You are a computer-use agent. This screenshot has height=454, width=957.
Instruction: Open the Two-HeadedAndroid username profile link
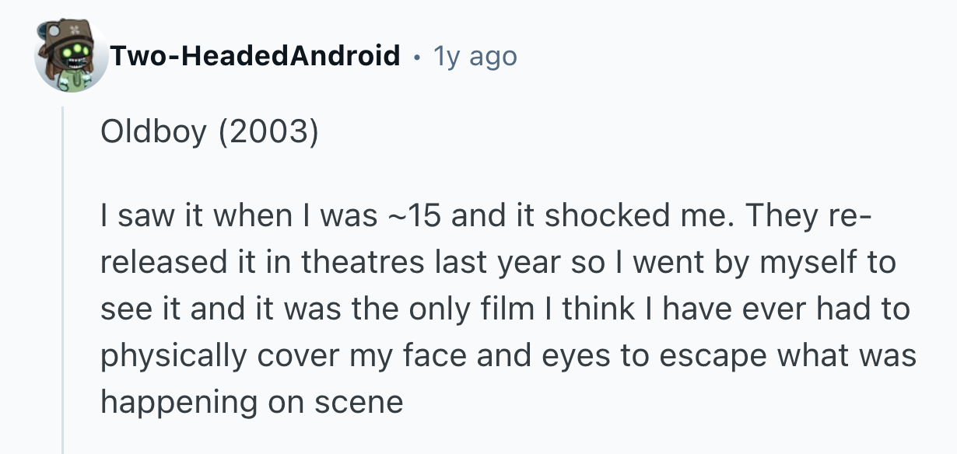(254, 56)
